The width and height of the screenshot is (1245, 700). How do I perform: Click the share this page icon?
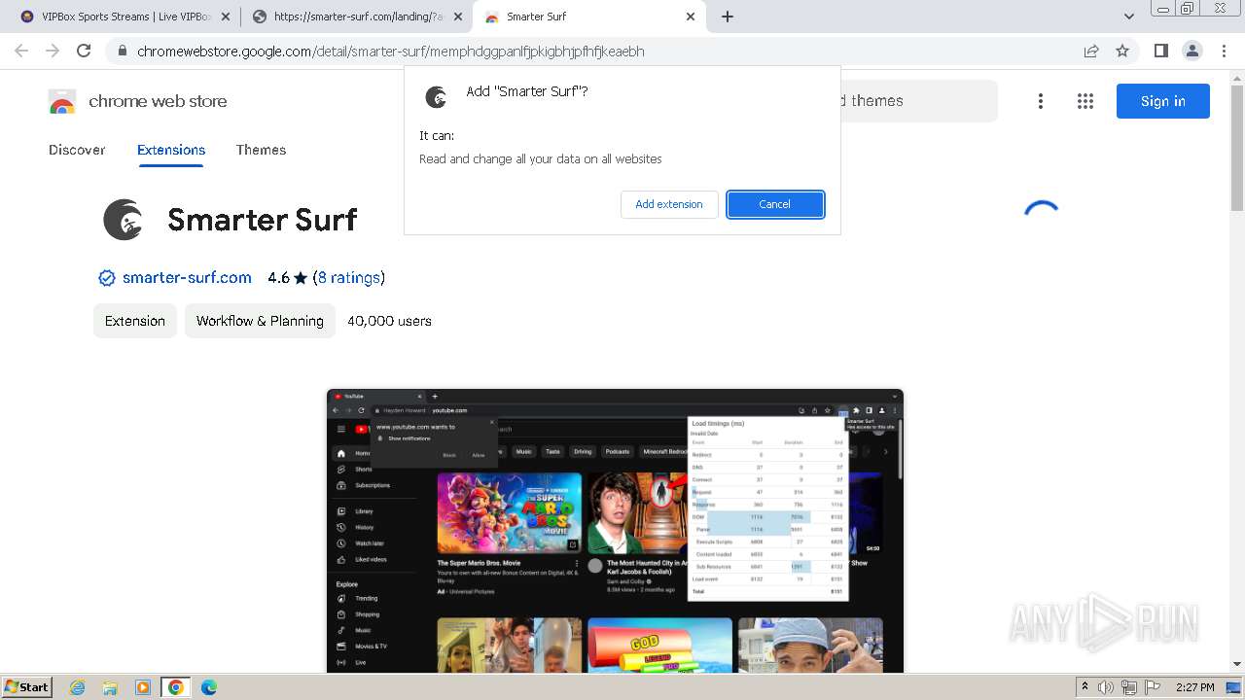click(x=1091, y=52)
